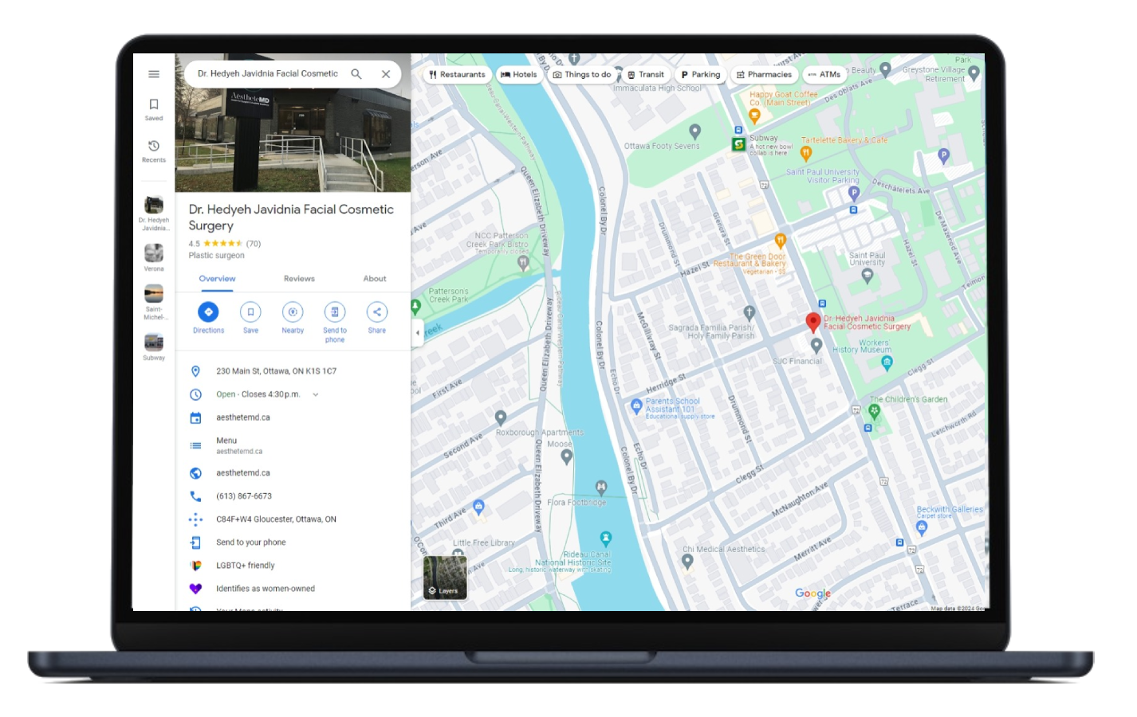The image size is (1137, 717).
Task: Click the Chi Medical Aesthetics marker
Action: (687, 561)
